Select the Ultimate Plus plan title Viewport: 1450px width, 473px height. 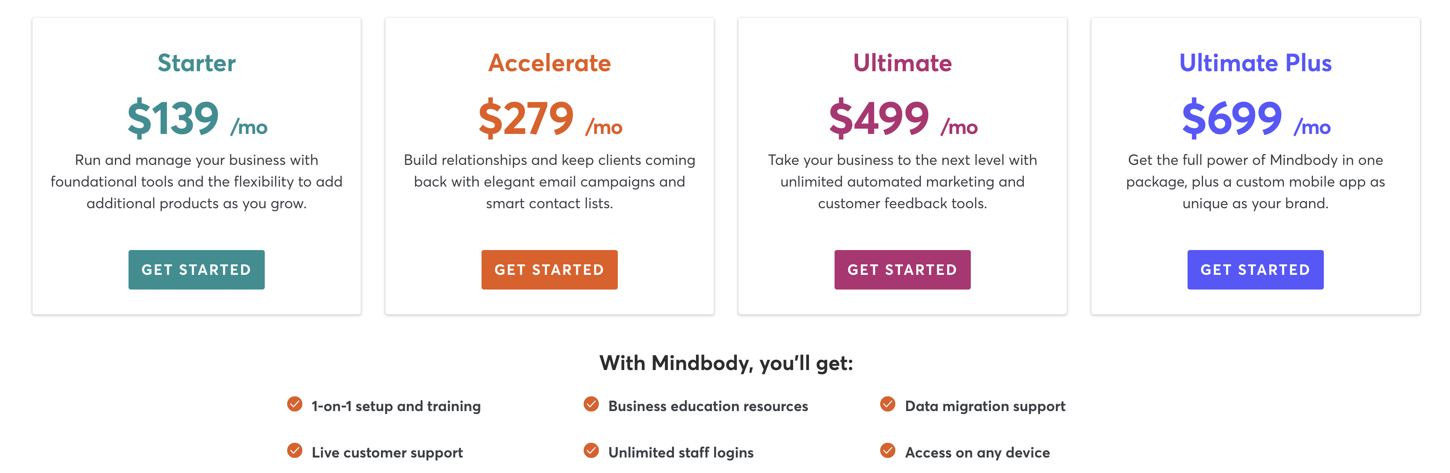[x=1255, y=63]
